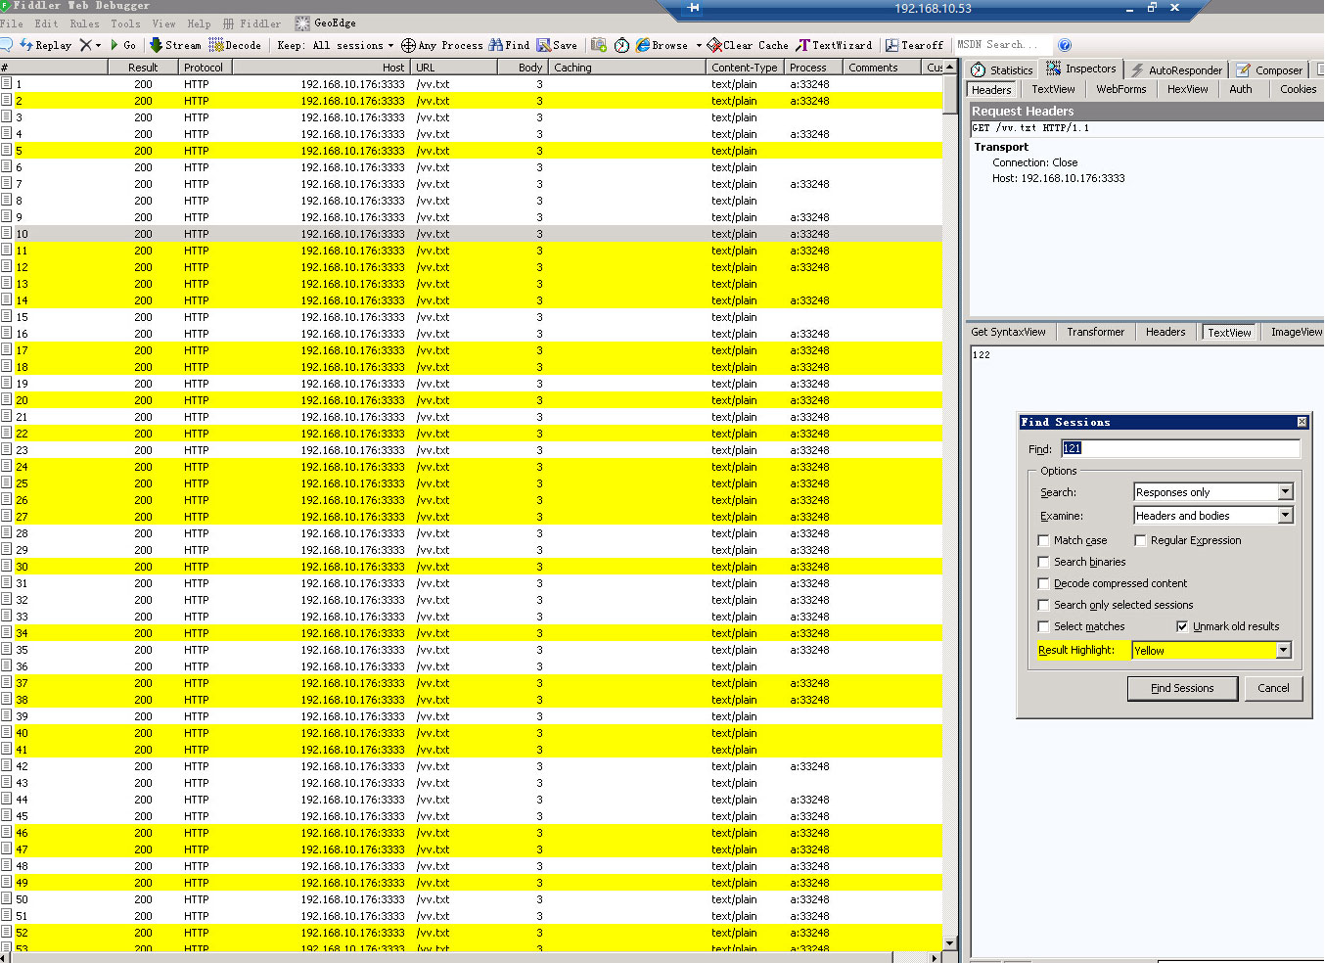Switch to the Composer tab

point(1269,69)
